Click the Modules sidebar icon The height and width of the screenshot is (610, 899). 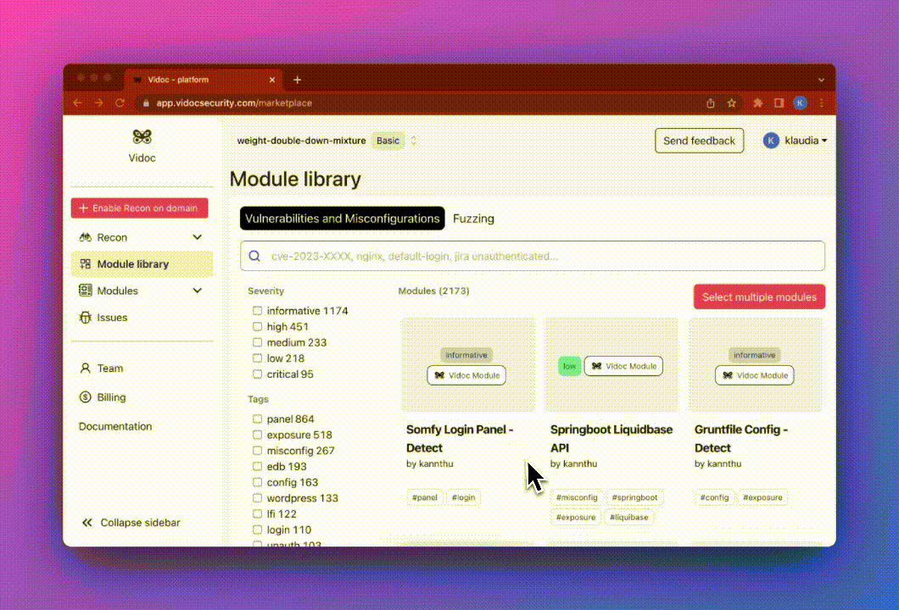click(x=86, y=291)
